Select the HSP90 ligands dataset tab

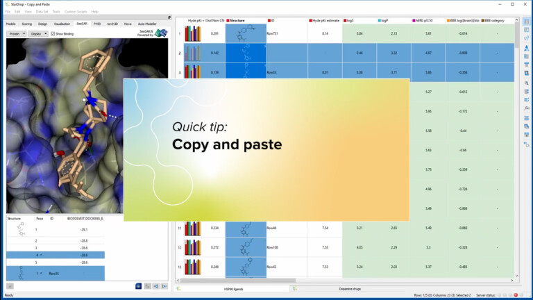tap(232, 288)
